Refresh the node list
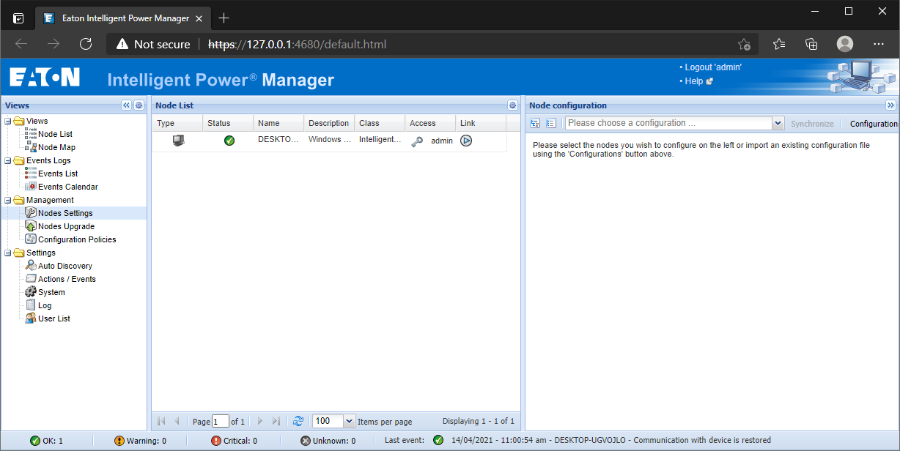Screen dimensions: 900x451 [298, 421]
